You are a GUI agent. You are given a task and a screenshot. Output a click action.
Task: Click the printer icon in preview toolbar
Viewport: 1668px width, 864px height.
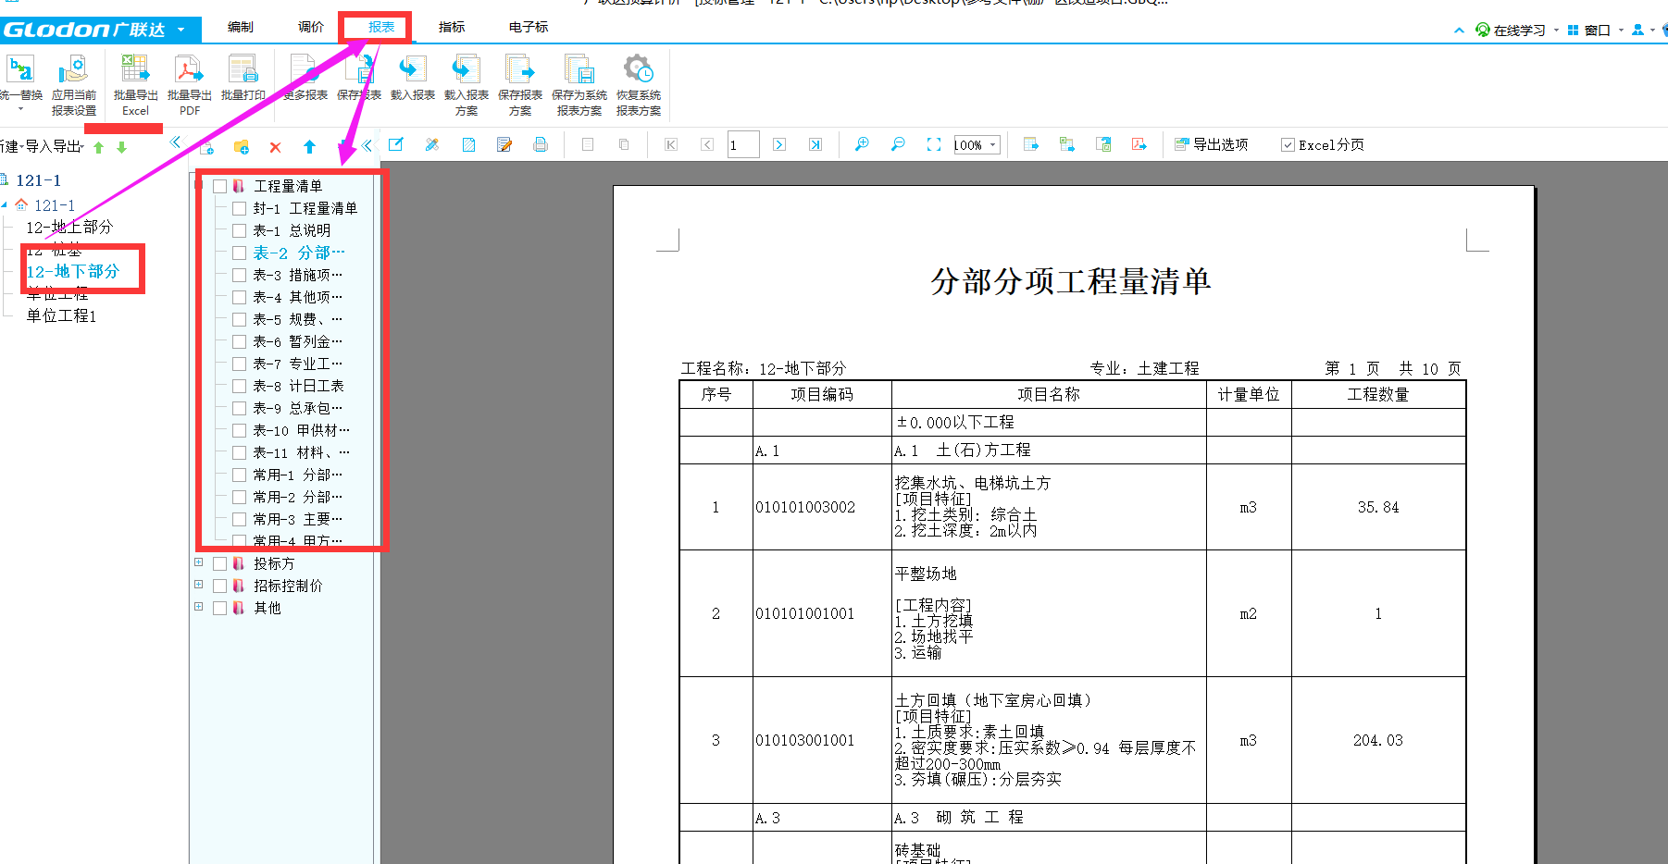[541, 144]
